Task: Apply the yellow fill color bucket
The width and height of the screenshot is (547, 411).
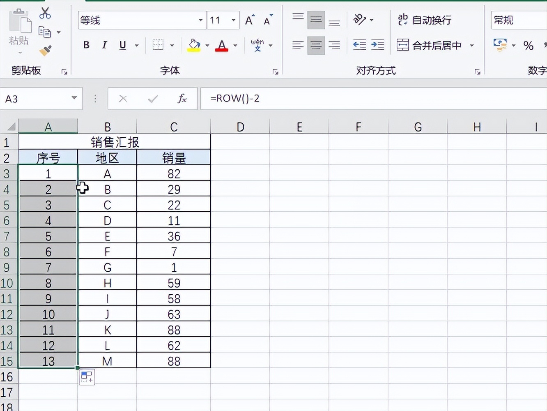Action: (x=194, y=45)
